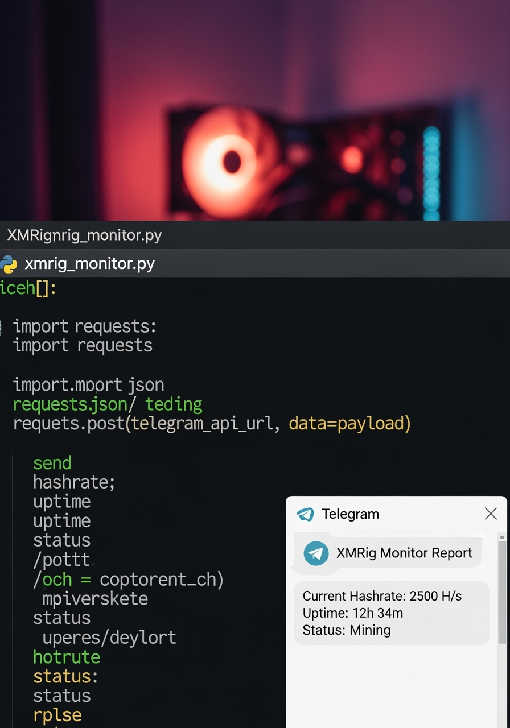This screenshot has width=510, height=728.
Task: Click the Python logo icon in the file tab
Action: [x=9, y=264]
